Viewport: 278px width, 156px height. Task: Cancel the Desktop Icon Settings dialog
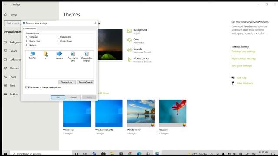coord(73,97)
